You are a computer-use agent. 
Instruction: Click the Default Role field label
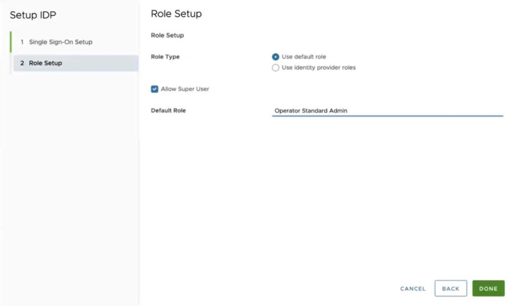coord(168,111)
